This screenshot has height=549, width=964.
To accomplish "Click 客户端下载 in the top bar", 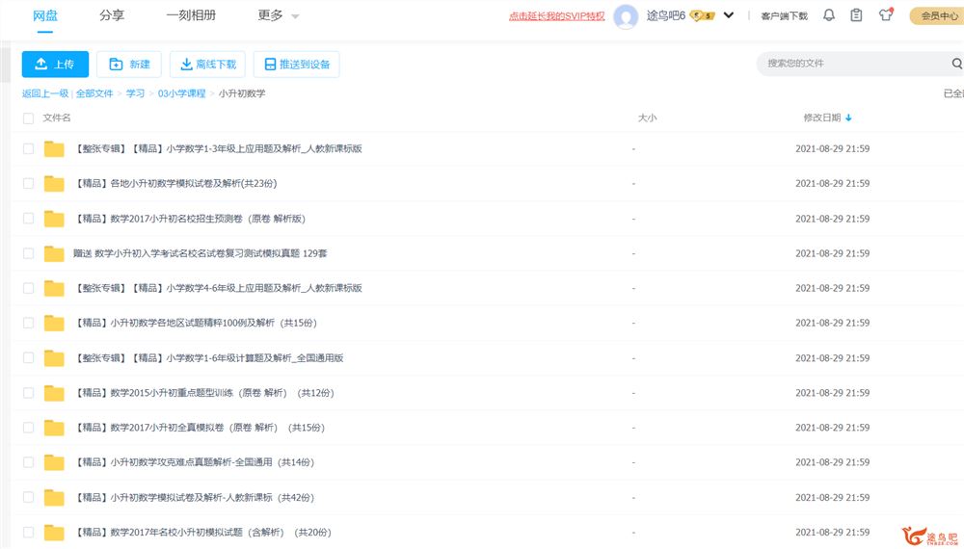I will (x=784, y=16).
